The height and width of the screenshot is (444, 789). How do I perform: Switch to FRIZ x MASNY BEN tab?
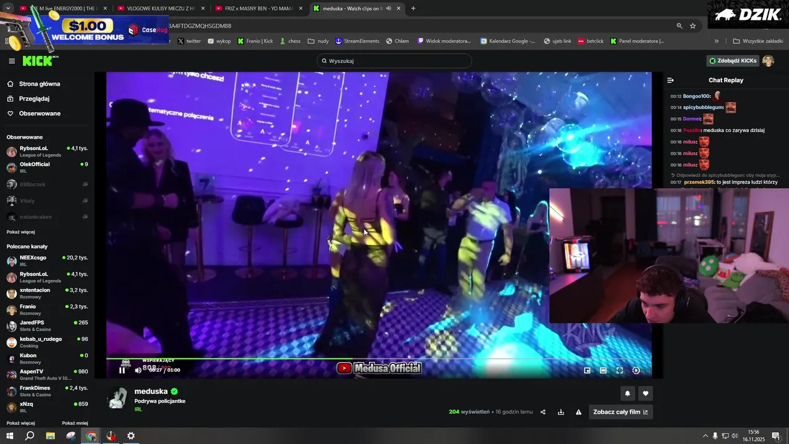[259, 9]
